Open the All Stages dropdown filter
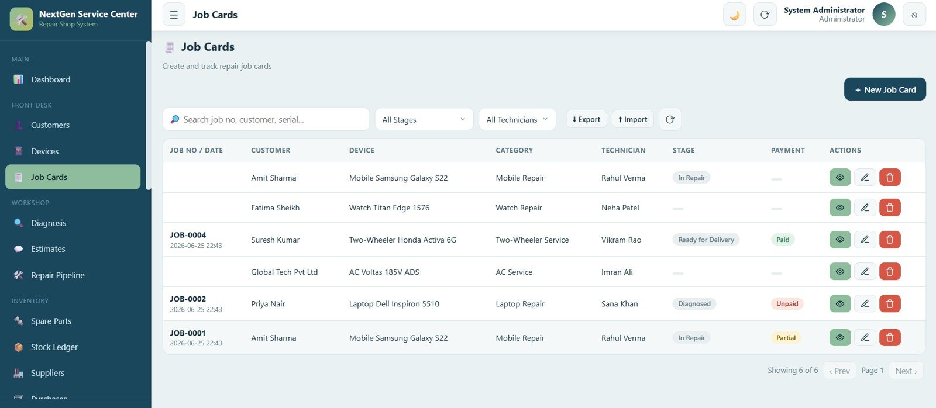This screenshot has height=408, width=936. [x=424, y=119]
